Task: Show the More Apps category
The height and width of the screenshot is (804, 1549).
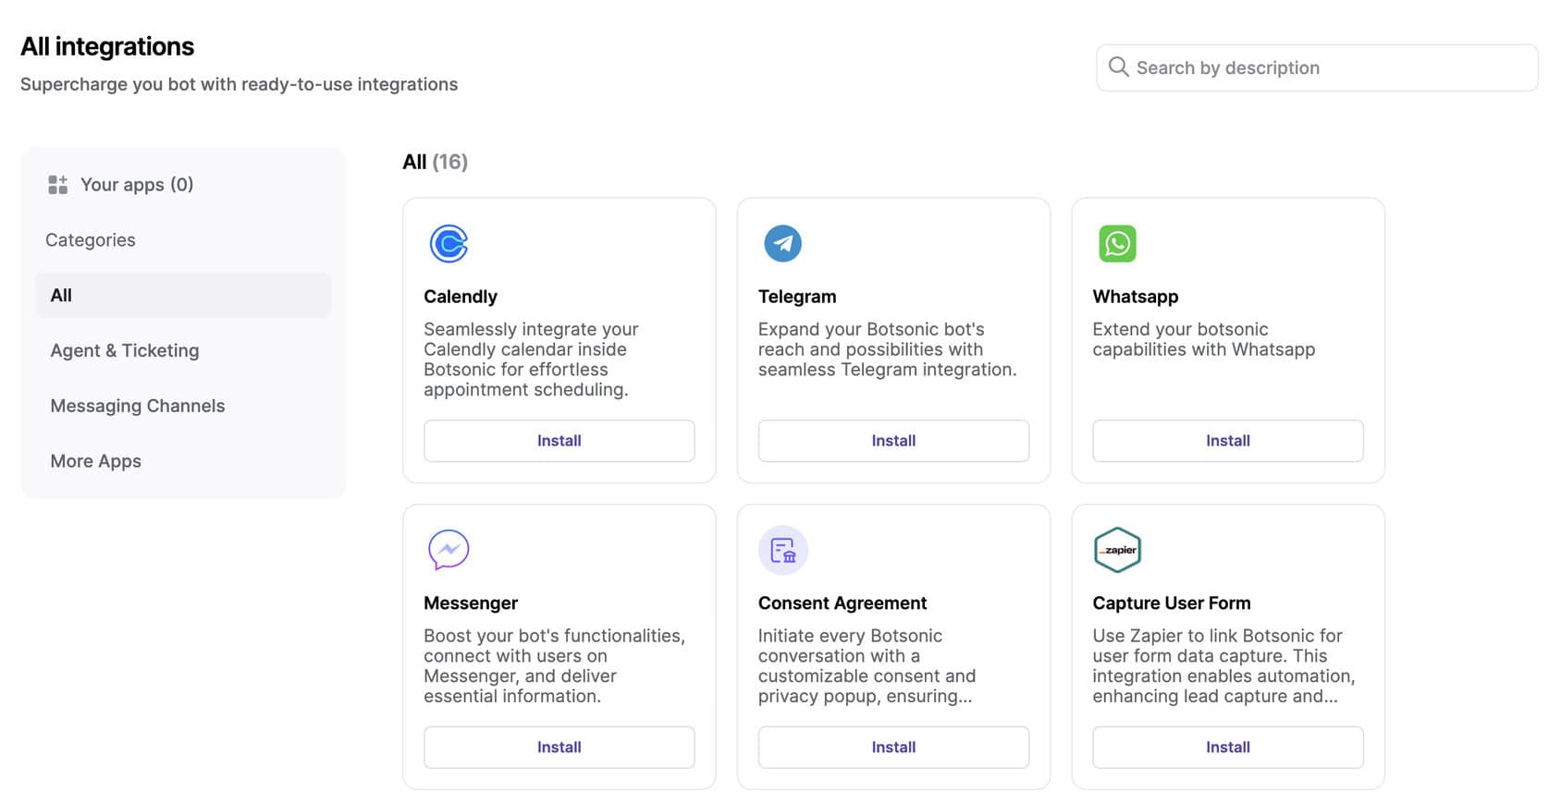Action: pos(96,462)
